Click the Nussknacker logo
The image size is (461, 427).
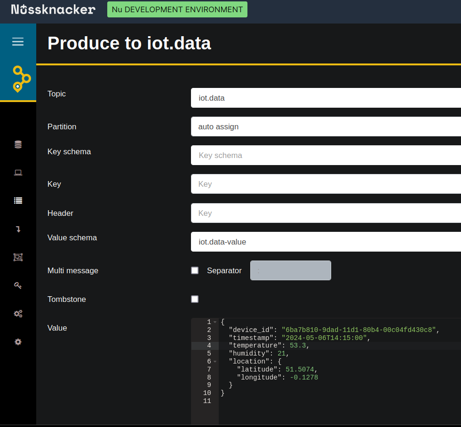pyautogui.click(x=53, y=9)
